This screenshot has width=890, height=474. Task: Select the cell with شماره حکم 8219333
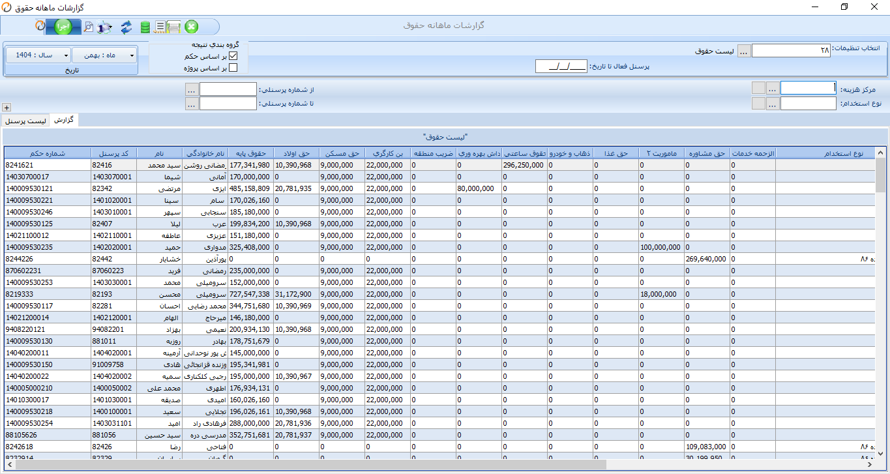click(48, 294)
